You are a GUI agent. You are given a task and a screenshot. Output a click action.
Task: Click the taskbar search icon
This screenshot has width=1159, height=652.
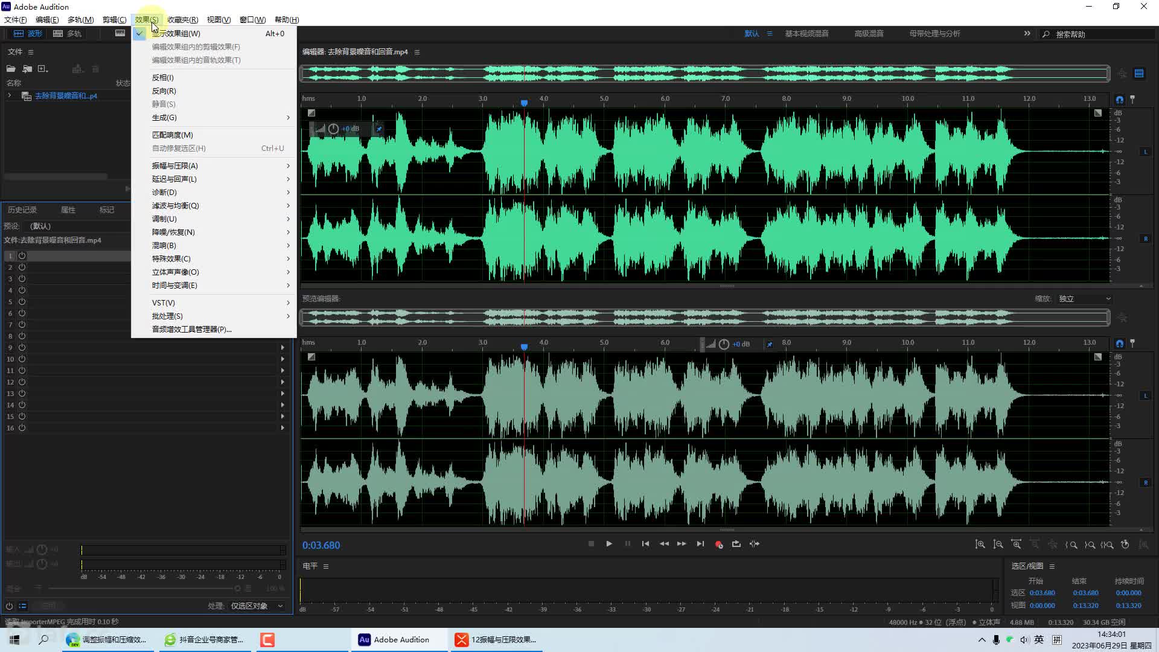pos(43,640)
